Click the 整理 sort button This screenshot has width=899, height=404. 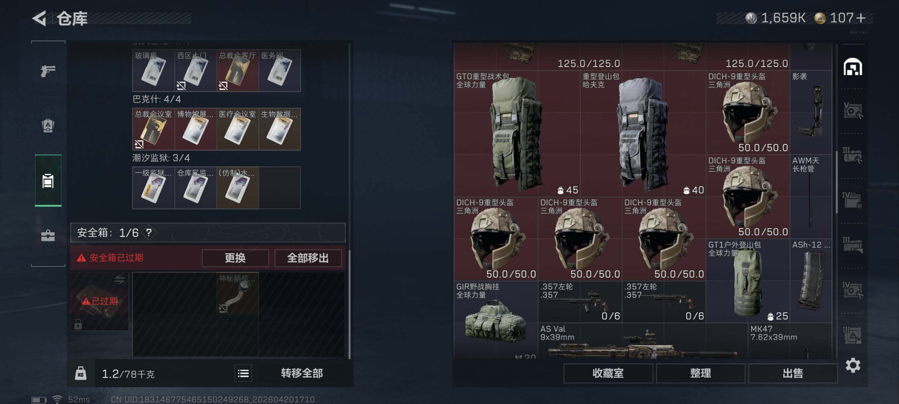coord(700,373)
